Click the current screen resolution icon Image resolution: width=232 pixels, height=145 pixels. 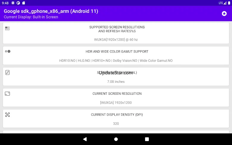point(7,94)
